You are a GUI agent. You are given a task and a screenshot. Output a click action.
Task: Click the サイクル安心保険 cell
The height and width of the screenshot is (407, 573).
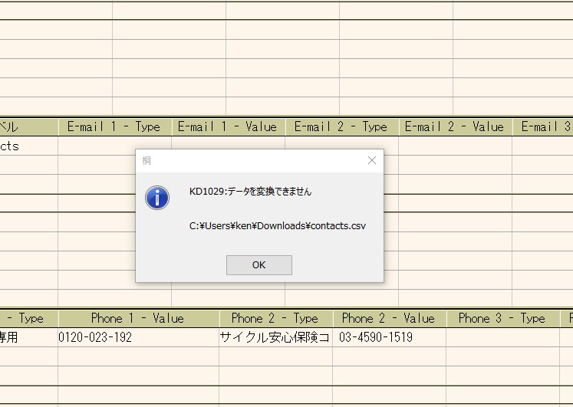click(x=275, y=337)
